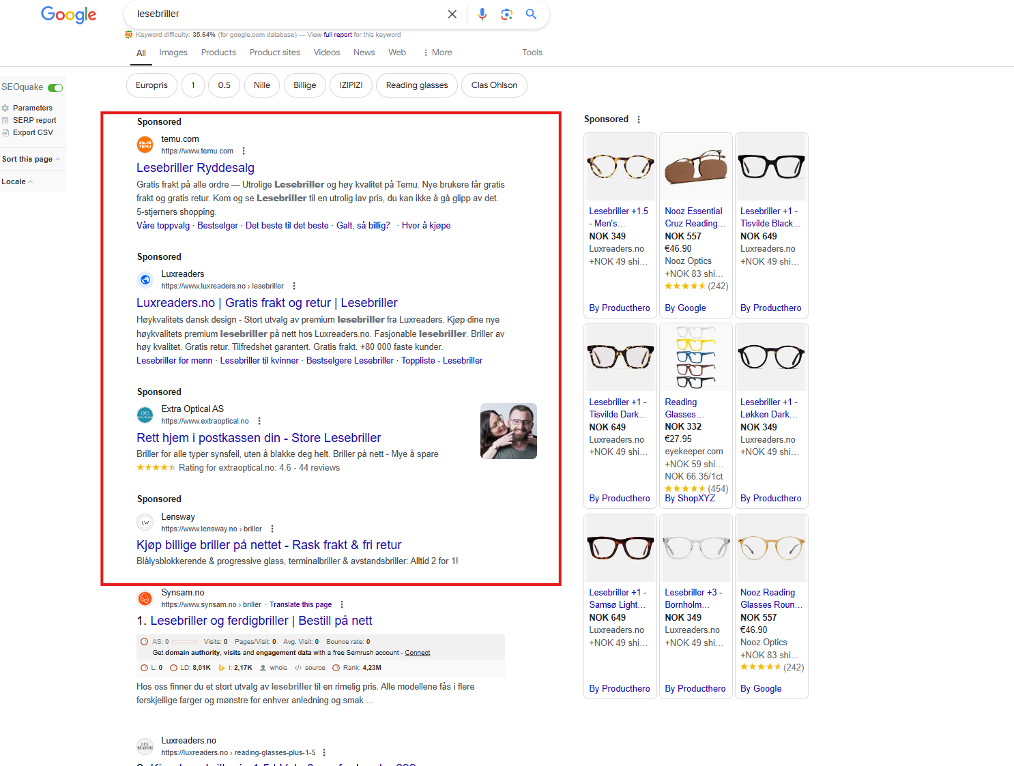Viewport: 1014px width, 766px height.
Task: Click the SERP report icon
Action: (x=5, y=121)
